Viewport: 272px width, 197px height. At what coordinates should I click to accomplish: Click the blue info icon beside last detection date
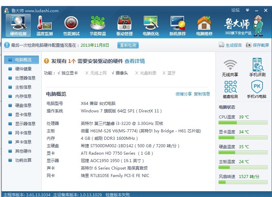[x=7, y=45]
